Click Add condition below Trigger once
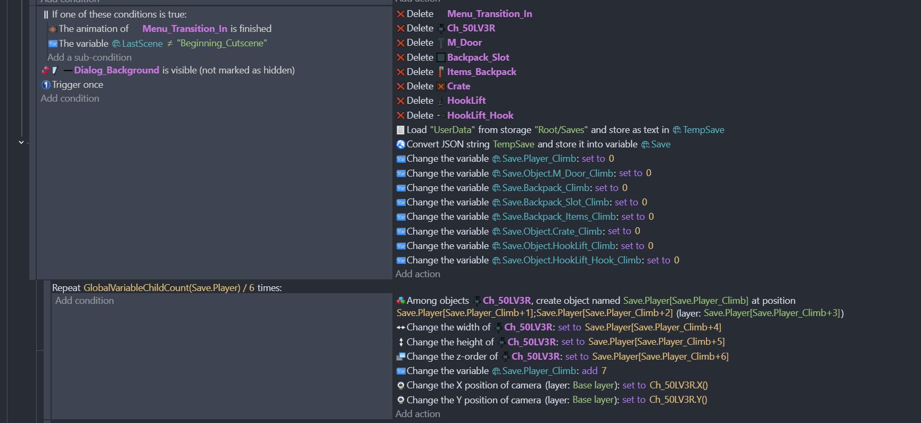The width and height of the screenshot is (921, 423). [x=70, y=98]
